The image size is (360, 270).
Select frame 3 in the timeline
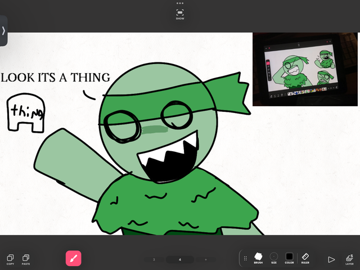(x=154, y=259)
